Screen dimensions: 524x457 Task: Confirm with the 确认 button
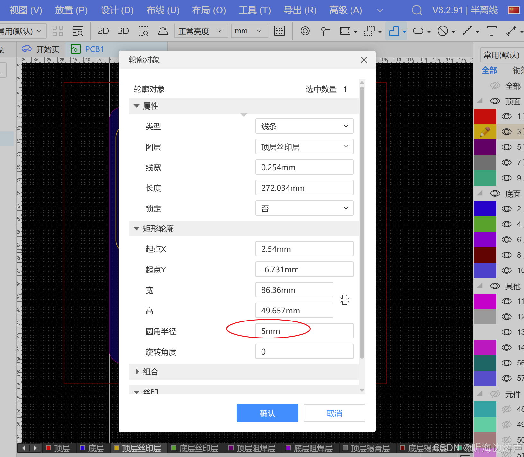point(268,413)
